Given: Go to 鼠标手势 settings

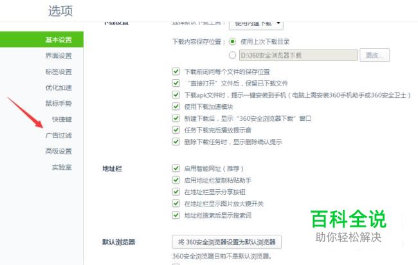Looking at the screenshot, I should click(x=59, y=104).
